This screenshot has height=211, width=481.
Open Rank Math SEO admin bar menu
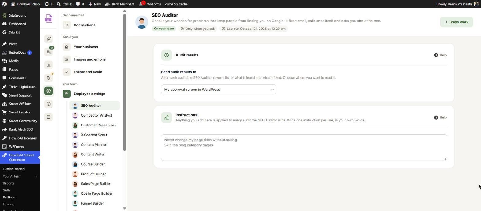point(119,4)
